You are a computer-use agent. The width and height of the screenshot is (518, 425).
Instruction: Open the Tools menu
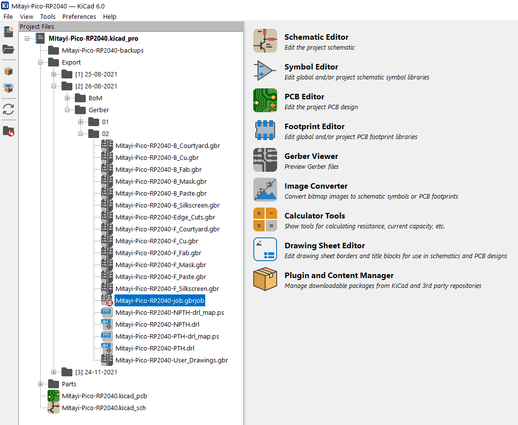[48, 16]
